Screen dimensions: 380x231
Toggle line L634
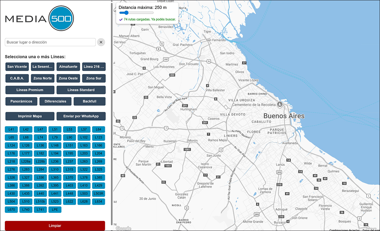[x=98, y=201]
